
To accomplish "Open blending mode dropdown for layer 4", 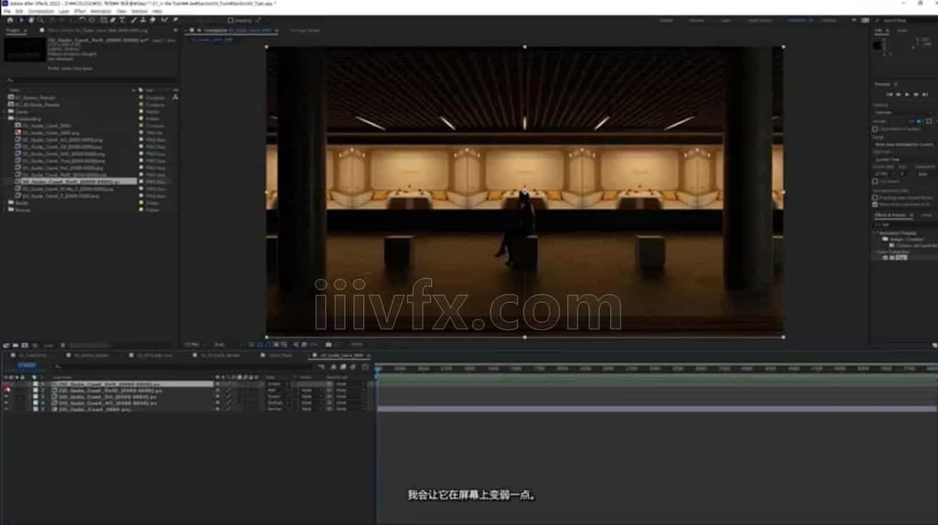I will point(277,404).
